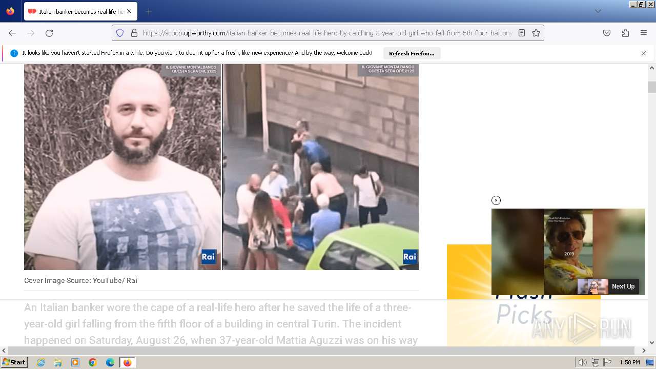
Task: Open the cover image of the banker
Action: tap(122, 167)
